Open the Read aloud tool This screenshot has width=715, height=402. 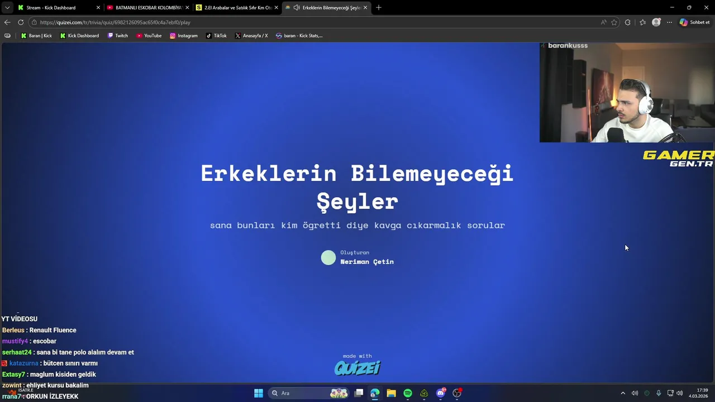[603, 22]
